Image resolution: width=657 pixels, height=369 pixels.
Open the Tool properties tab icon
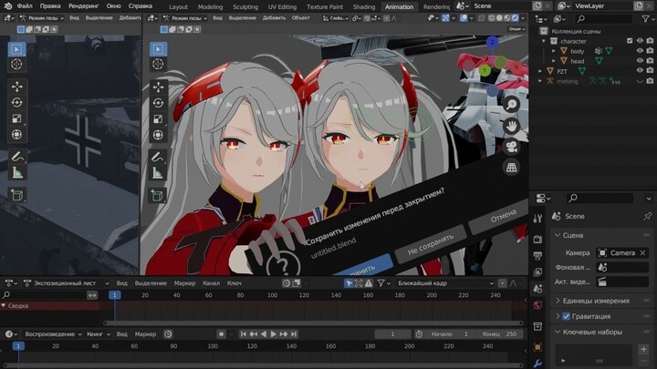(x=537, y=219)
